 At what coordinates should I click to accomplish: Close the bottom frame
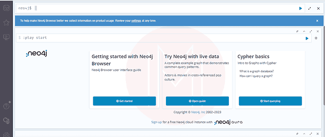click(x=317, y=134)
